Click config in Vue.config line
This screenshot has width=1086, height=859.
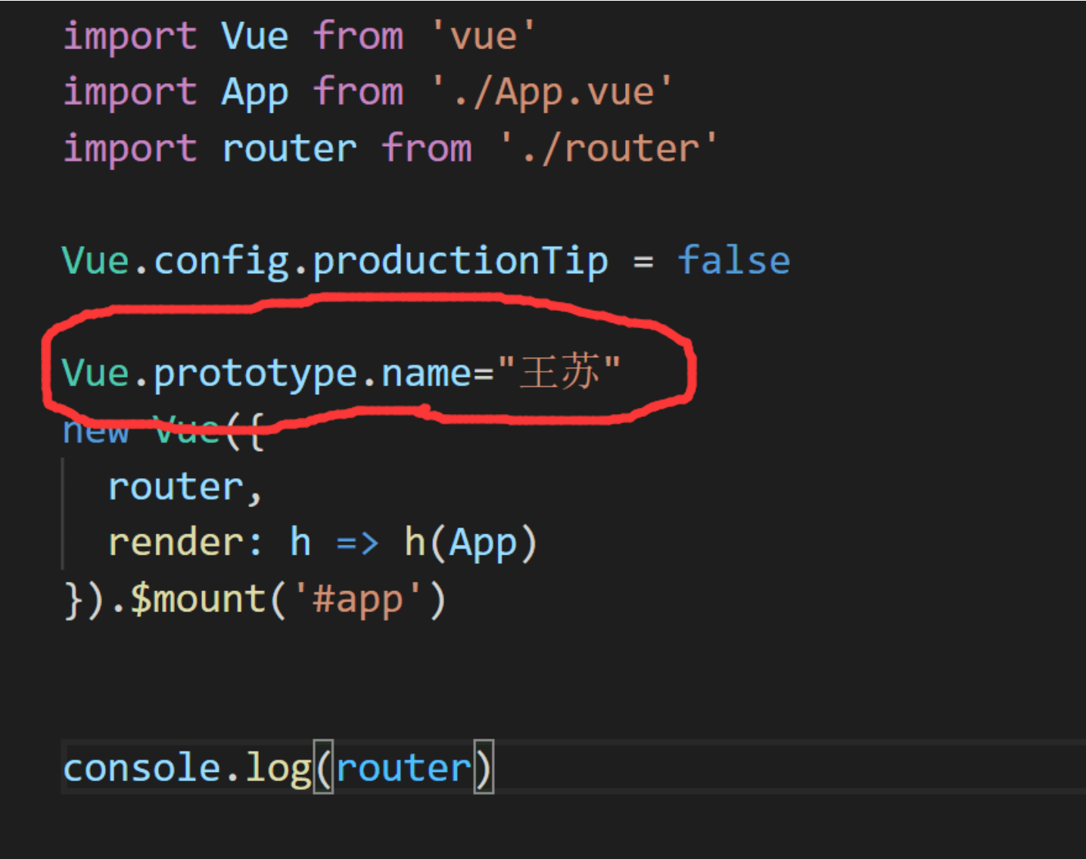tap(221, 261)
